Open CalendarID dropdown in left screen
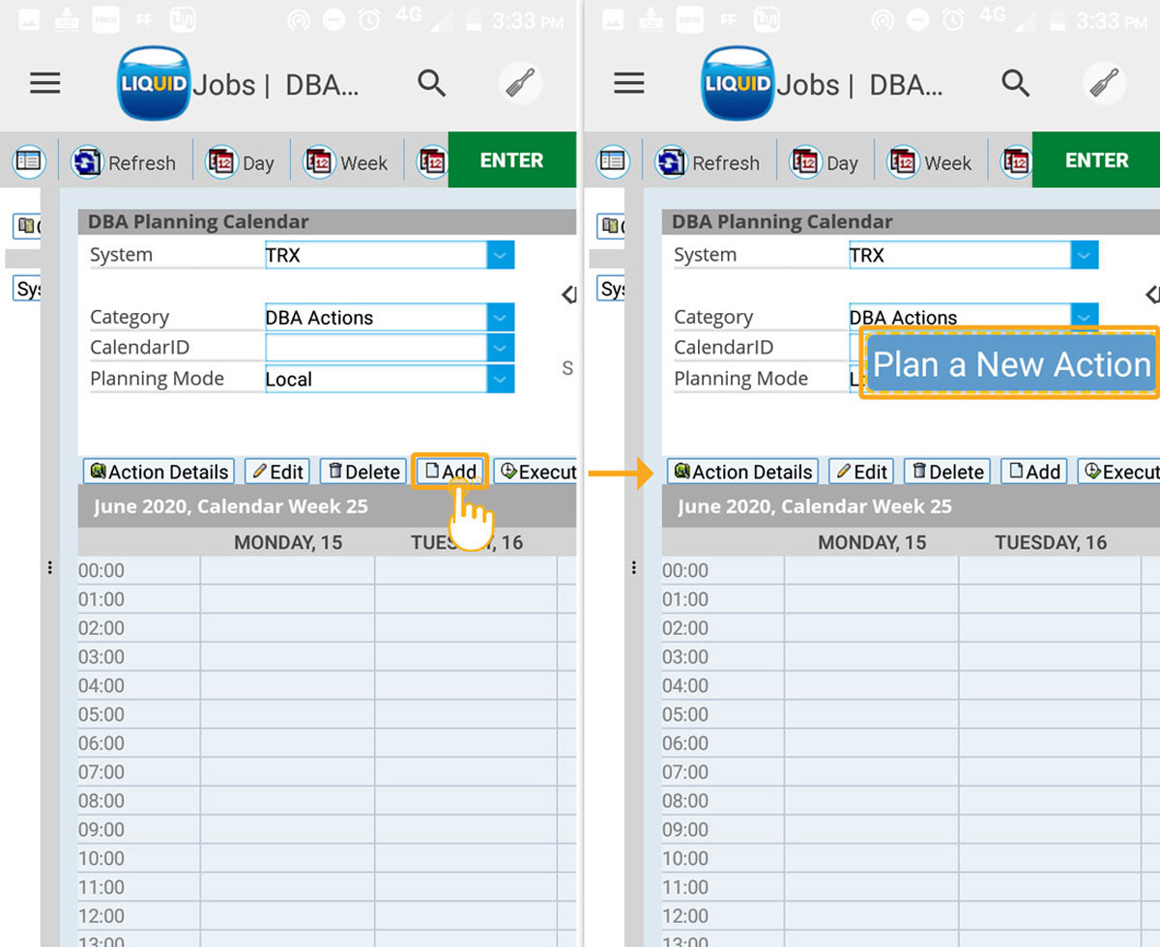The image size is (1160, 947). pyautogui.click(x=500, y=348)
